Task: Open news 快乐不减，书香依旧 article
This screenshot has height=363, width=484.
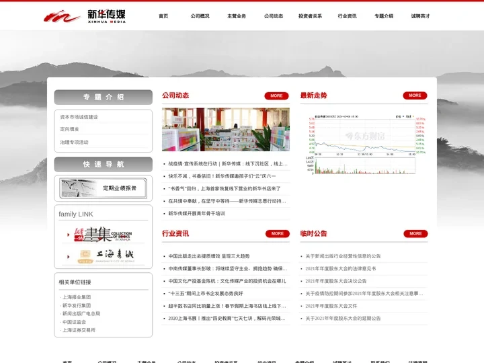Action: point(222,176)
